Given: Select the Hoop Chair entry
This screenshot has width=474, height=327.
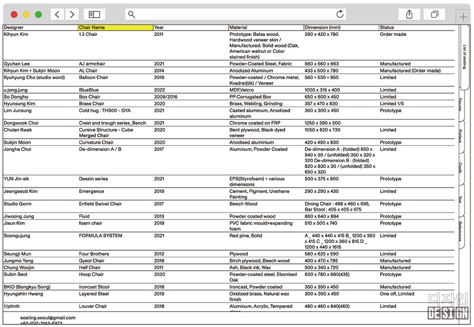Looking at the screenshot, I should point(91,275).
